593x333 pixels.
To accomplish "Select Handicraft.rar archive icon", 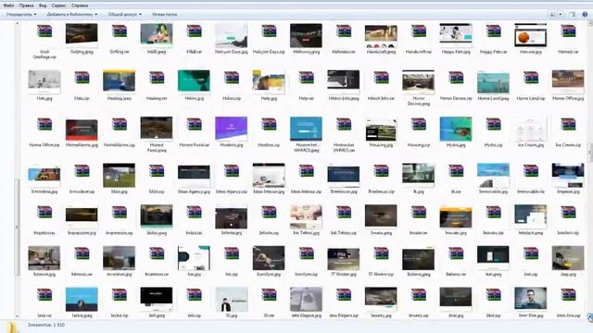I will [418, 31].
